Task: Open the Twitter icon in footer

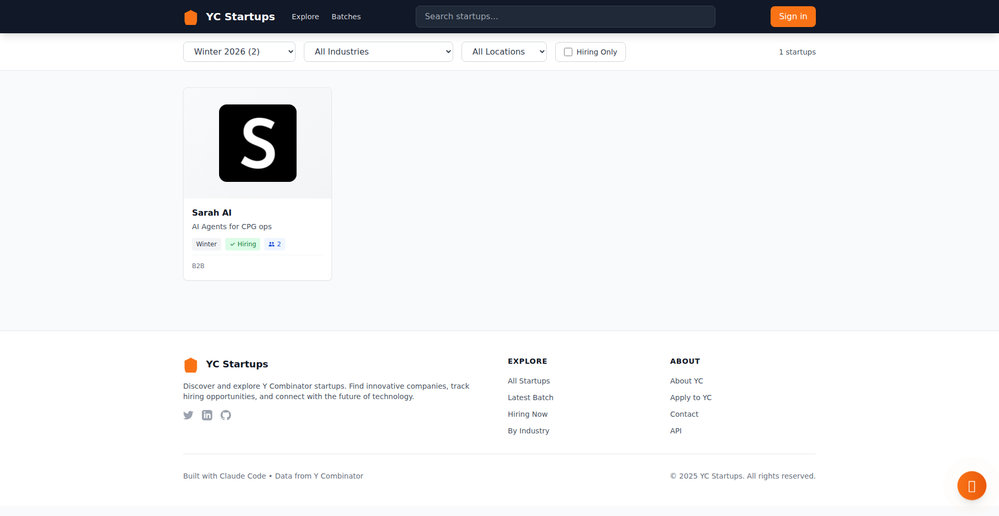Action: (188, 415)
